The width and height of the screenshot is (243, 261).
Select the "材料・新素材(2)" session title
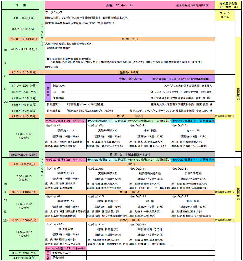point(108,229)
